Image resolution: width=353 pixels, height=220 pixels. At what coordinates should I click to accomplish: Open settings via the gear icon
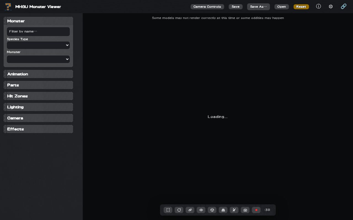coord(331,6)
